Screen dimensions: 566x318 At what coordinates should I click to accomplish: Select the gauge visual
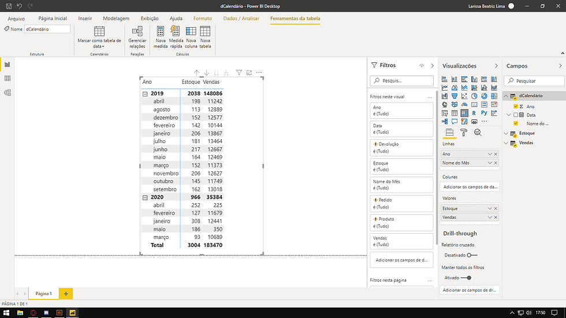tap(464, 104)
